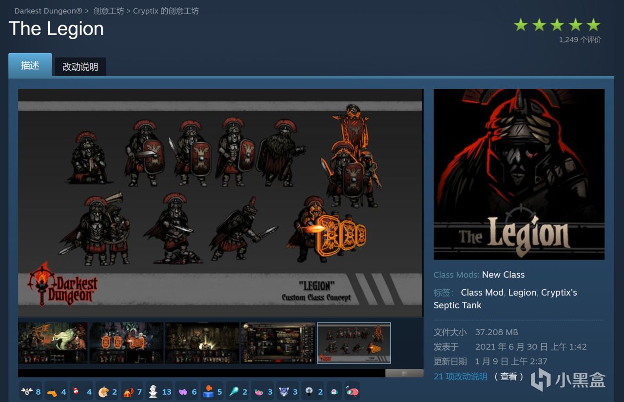Click the megaphone on blue pedestal award, count 5
Screen dimensions: 624x402
click(212, 391)
